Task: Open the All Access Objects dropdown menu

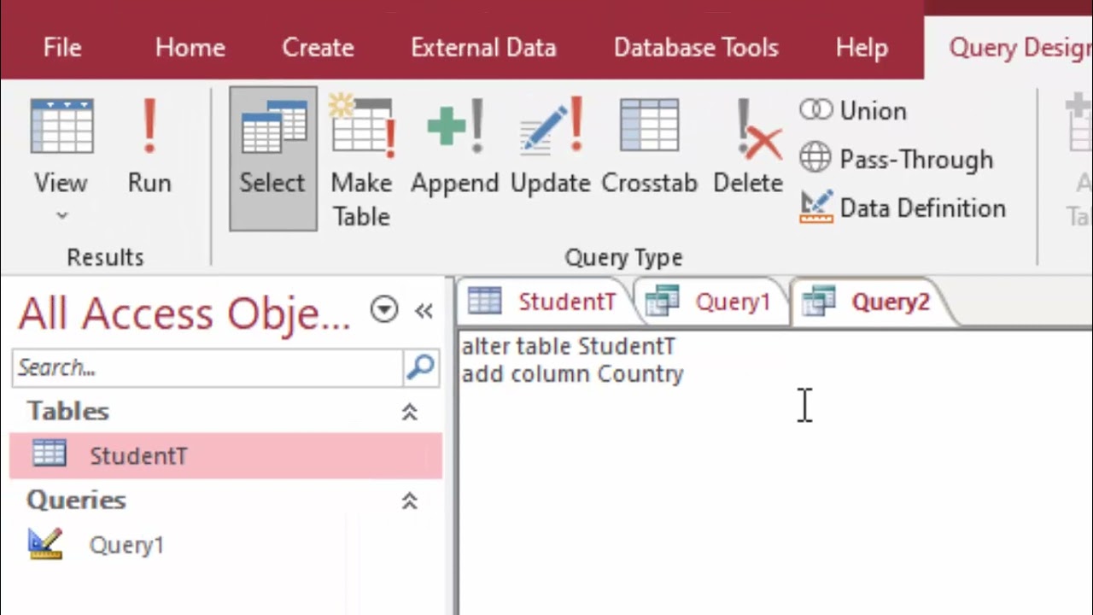Action: pos(384,309)
